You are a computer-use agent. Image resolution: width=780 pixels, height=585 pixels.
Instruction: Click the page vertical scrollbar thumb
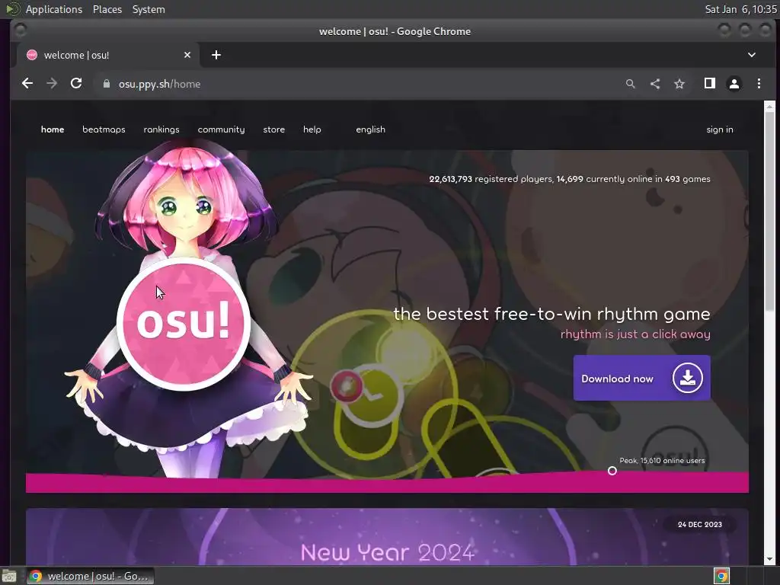point(769,212)
